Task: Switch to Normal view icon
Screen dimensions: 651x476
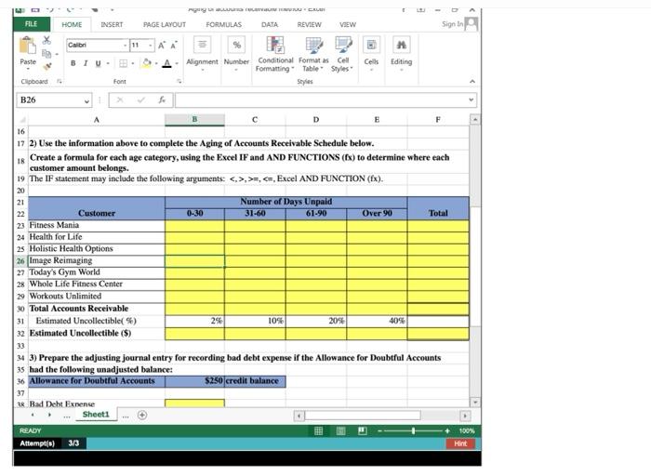Action: pos(318,430)
